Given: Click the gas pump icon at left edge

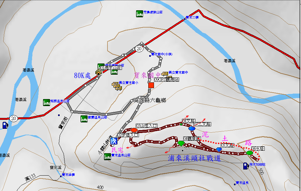Looking at the screenshot, I should click(x=5, y=125).
